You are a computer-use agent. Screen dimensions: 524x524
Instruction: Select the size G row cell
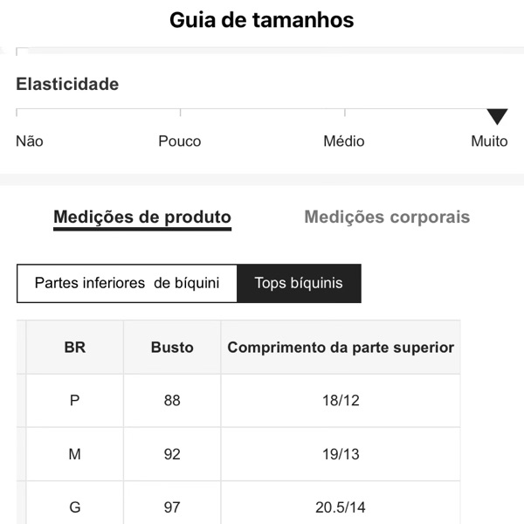pyautogui.click(x=75, y=507)
